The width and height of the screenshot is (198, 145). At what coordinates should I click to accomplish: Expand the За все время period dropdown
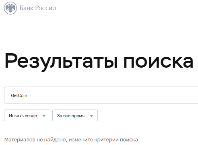(x=75, y=116)
